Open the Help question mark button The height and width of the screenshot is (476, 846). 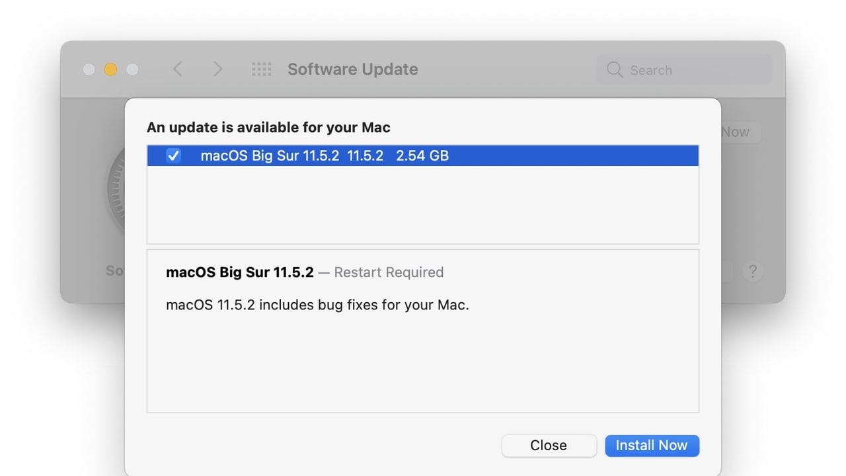(753, 271)
